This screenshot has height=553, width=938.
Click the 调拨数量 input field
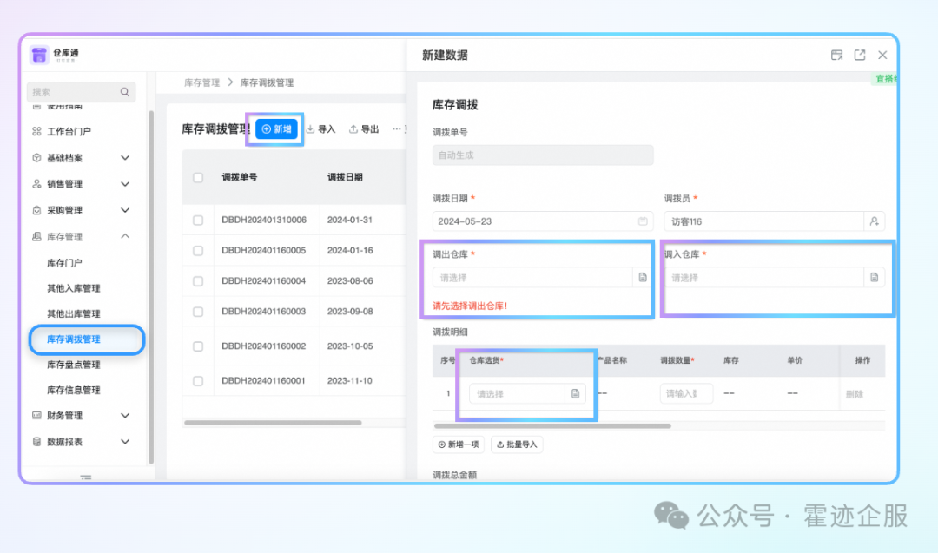(685, 394)
